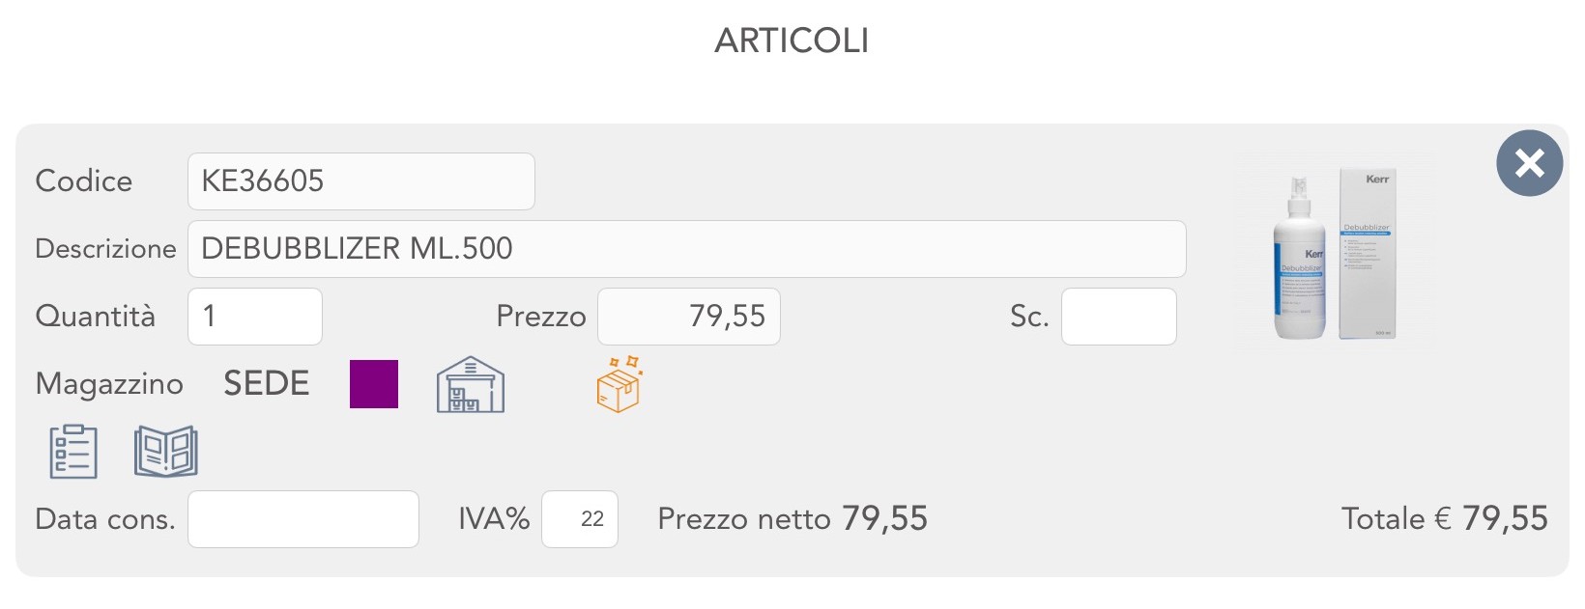1585x609 pixels.
Task: Open the warehouse stock icon
Action: coord(471,385)
